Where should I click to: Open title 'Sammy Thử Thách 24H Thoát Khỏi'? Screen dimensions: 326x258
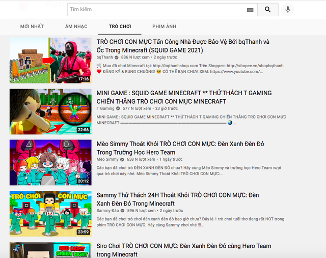point(178,199)
